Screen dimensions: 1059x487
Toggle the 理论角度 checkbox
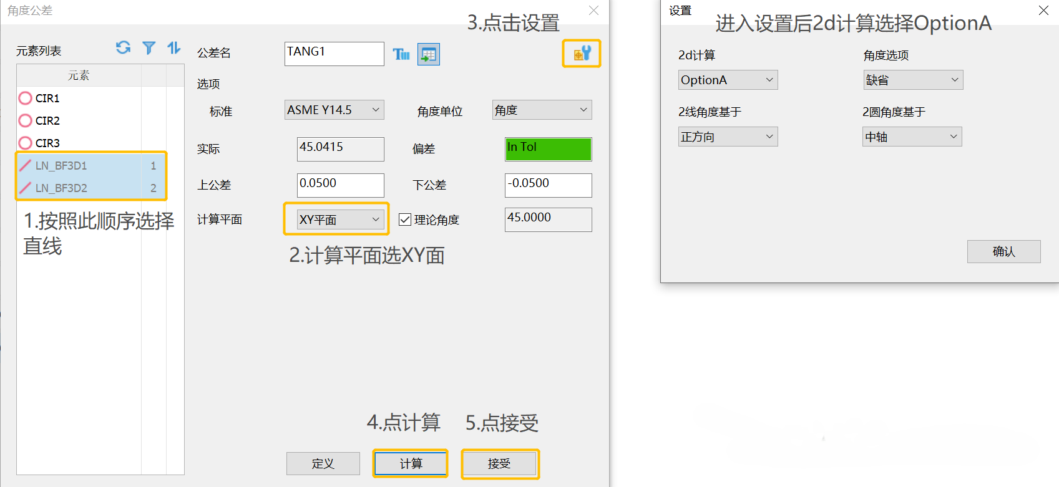click(x=405, y=219)
